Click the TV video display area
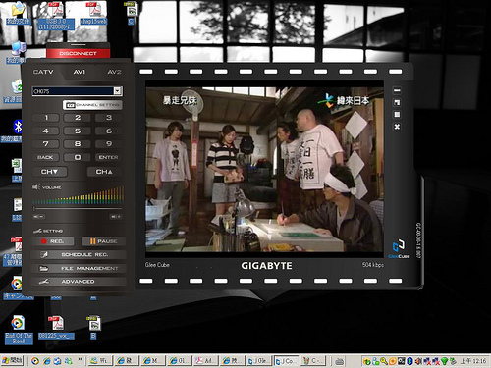 264,169
